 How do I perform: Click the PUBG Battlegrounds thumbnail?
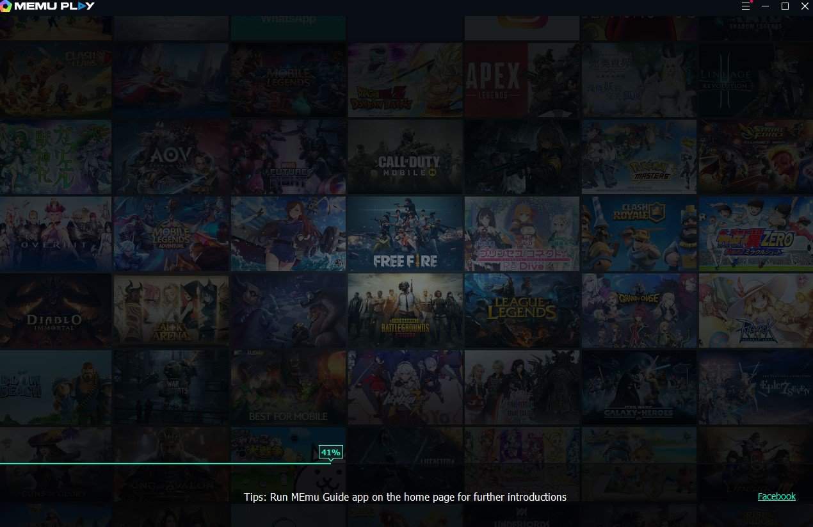pyautogui.click(x=405, y=311)
